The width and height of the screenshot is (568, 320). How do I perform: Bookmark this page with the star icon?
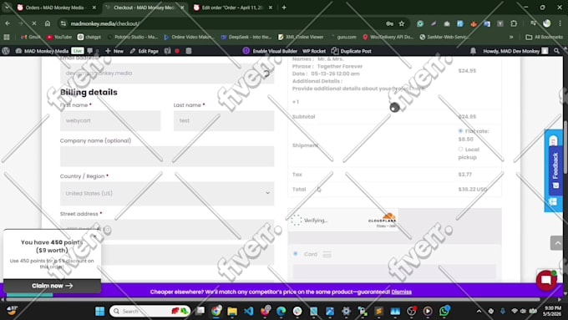coord(402,23)
